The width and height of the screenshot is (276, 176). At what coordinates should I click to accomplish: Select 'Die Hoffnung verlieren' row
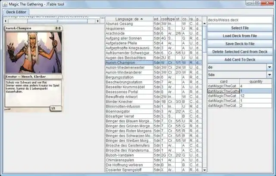[x=154, y=165]
